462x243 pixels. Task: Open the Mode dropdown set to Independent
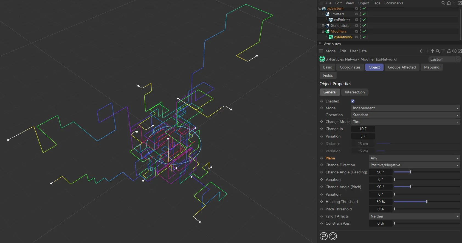click(405, 108)
